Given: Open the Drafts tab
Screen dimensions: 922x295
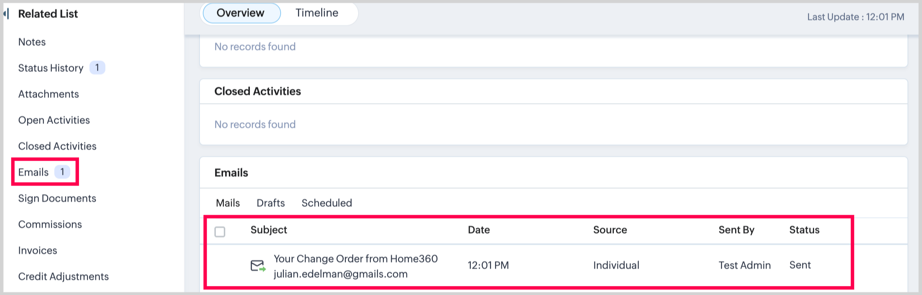Looking at the screenshot, I should (271, 203).
